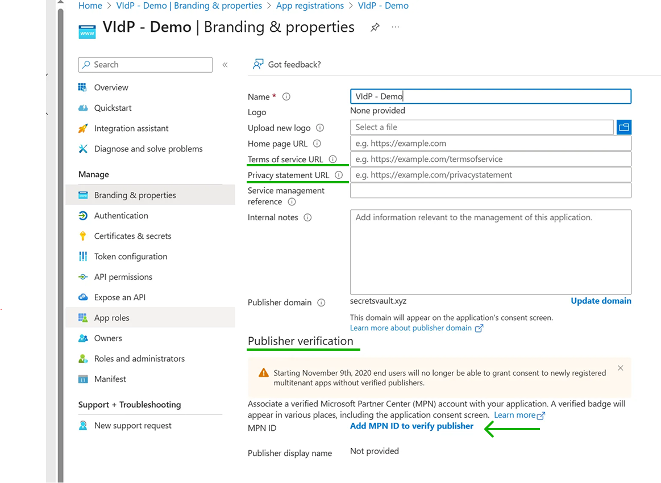Click the Update domain link

[x=601, y=301]
